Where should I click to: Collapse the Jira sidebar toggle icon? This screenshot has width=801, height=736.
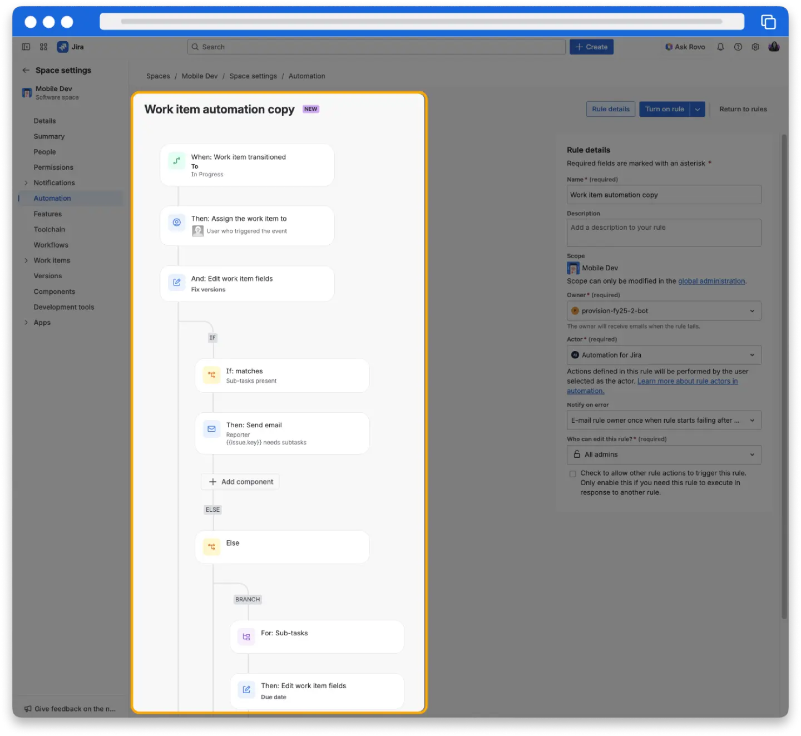pos(26,47)
